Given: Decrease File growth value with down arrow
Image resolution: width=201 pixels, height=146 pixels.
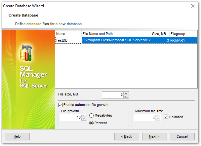Looking at the screenshot, I should tap(84, 119).
